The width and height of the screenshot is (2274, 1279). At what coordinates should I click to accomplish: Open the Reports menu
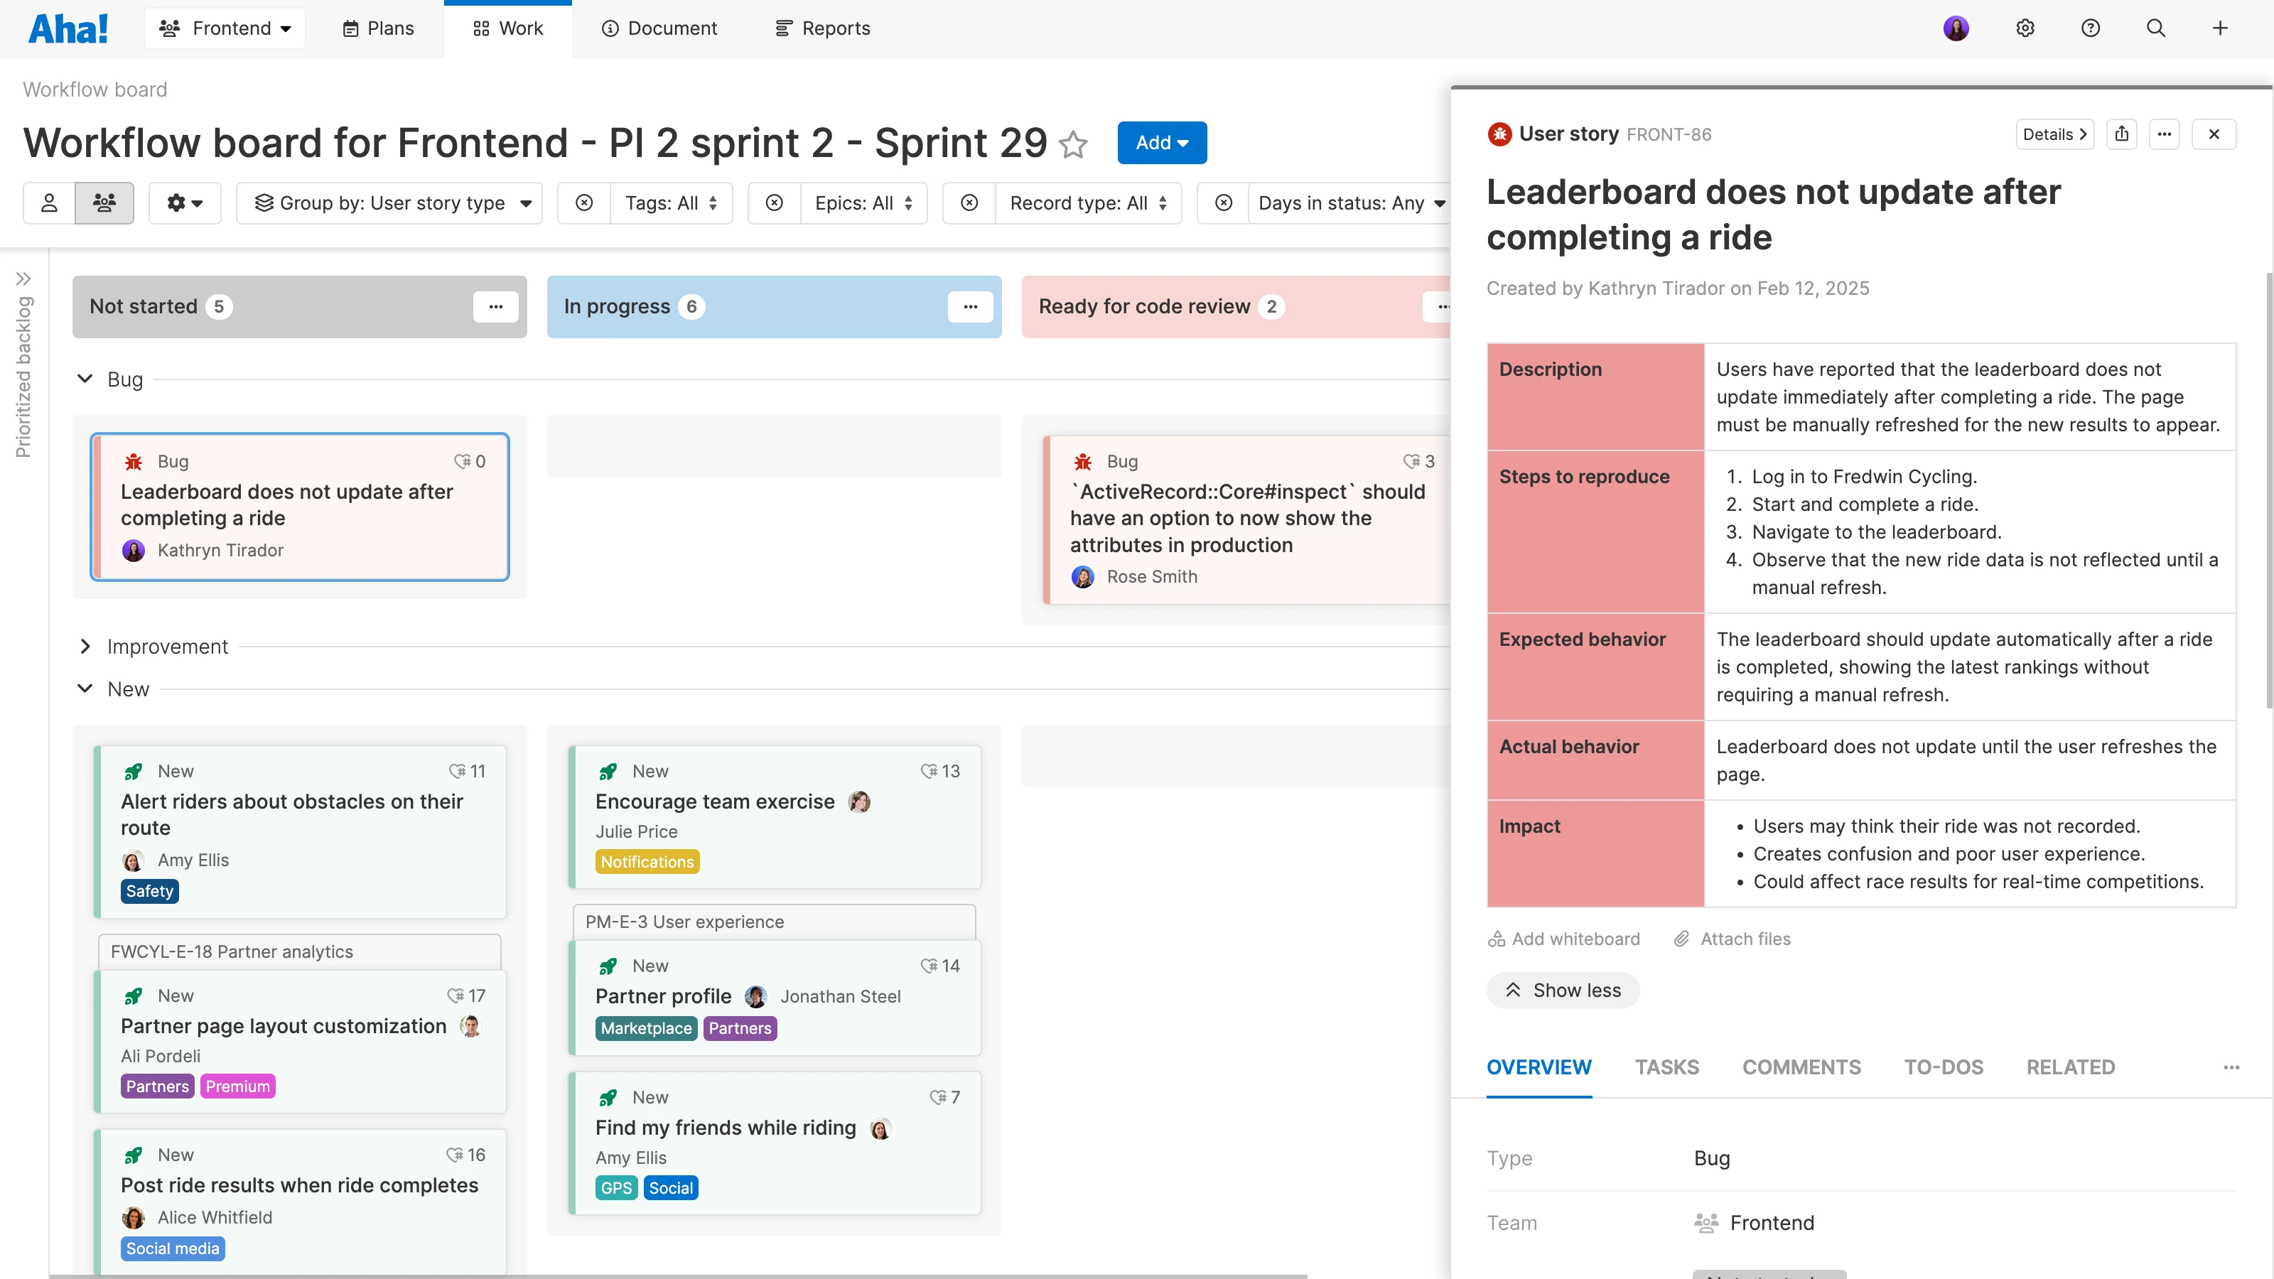(x=823, y=28)
